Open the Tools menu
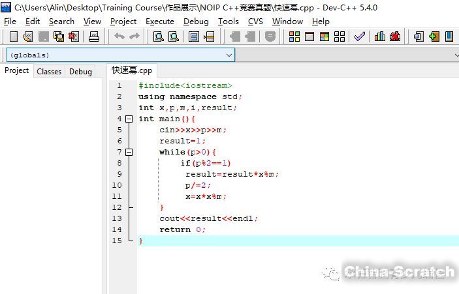The width and height of the screenshot is (459, 294). coord(228,21)
